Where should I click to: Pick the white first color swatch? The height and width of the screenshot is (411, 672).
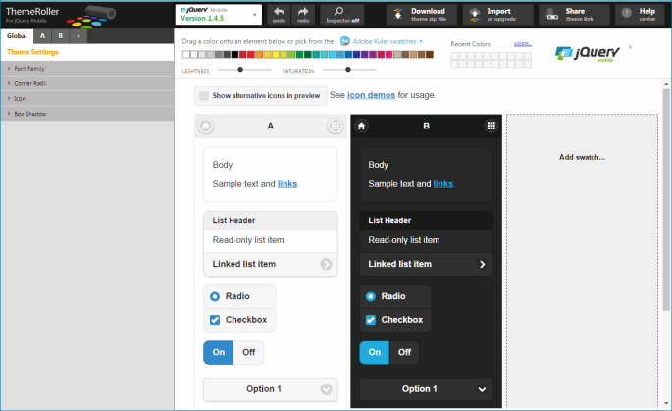click(186, 54)
